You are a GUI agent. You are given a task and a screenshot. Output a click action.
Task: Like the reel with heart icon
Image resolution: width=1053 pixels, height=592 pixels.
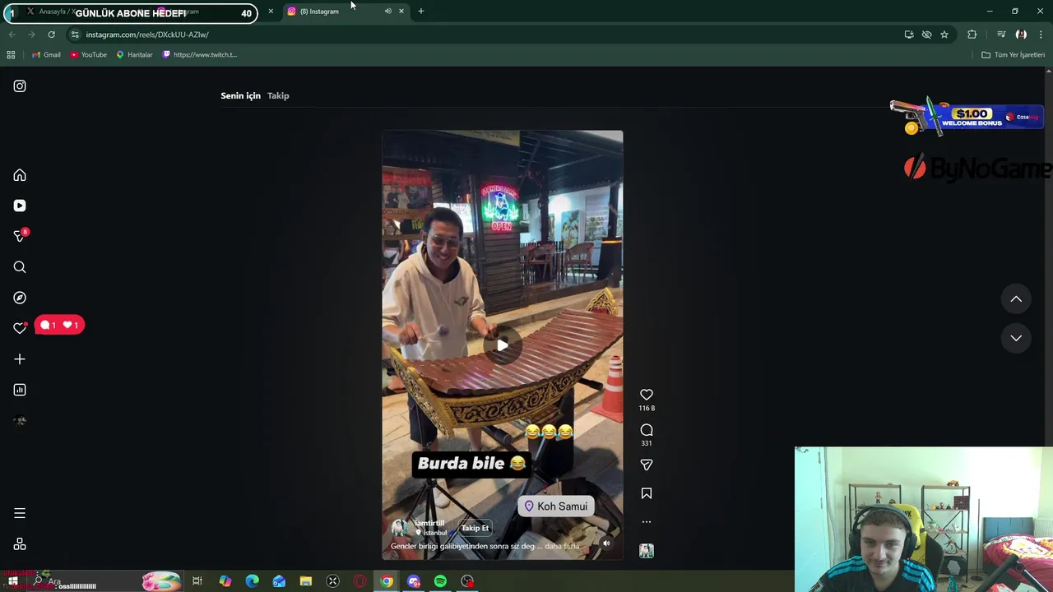click(647, 395)
